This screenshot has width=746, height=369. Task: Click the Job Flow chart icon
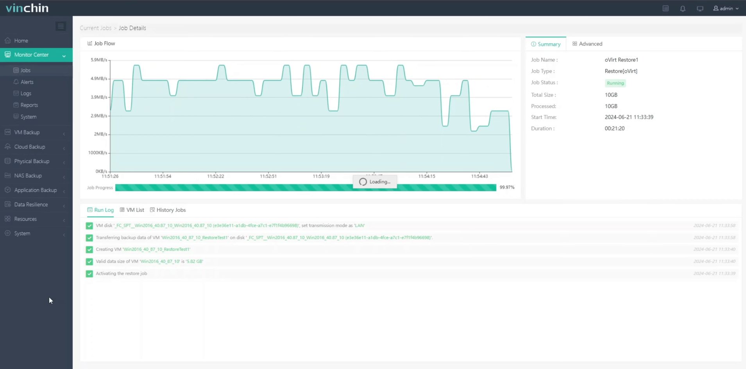89,43
